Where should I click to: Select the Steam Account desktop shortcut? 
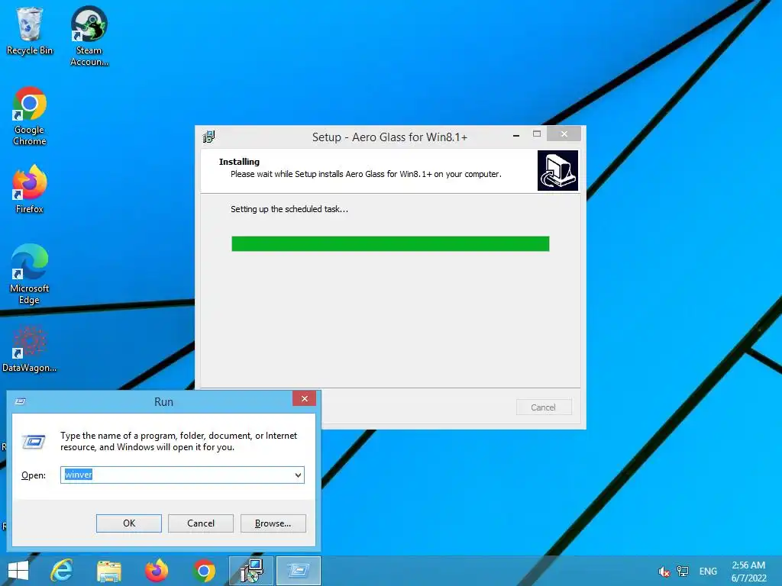[x=89, y=36]
